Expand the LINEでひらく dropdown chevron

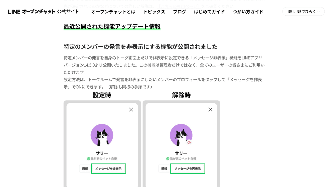(x=318, y=12)
